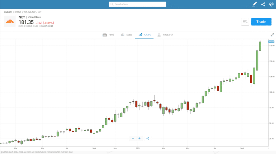Go to MARKETS breadcrumb link

(8, 12)
